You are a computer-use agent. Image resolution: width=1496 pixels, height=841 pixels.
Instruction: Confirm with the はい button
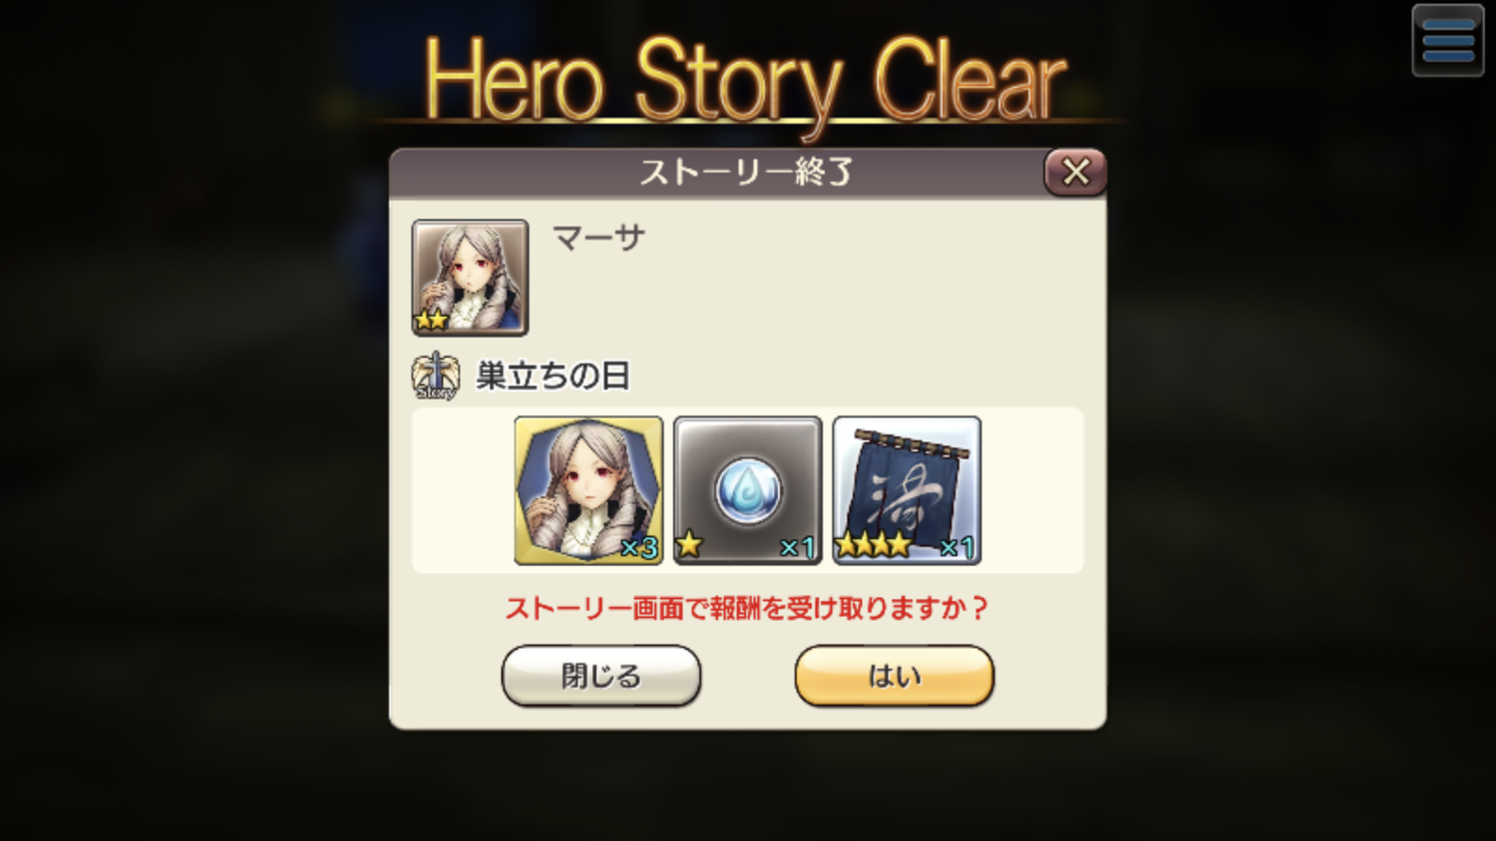click(x=895, y=676)
